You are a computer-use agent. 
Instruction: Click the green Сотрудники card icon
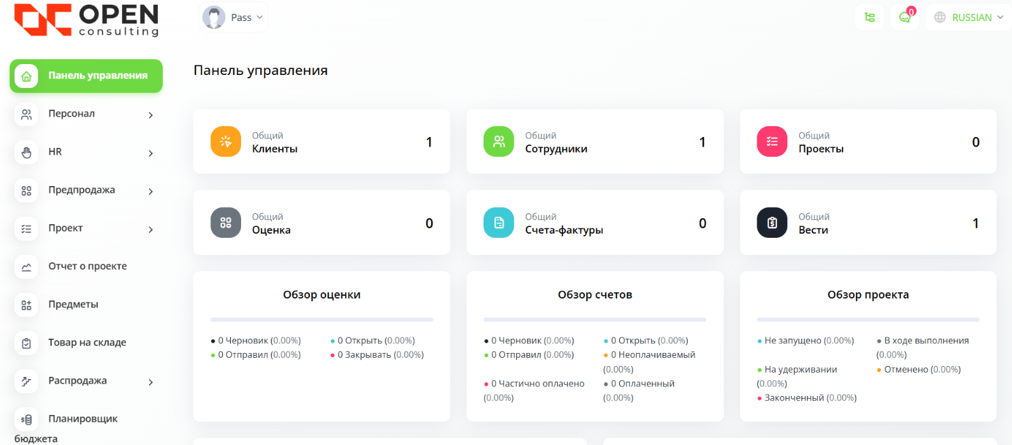pyautogui.click(x=499, y=142)
